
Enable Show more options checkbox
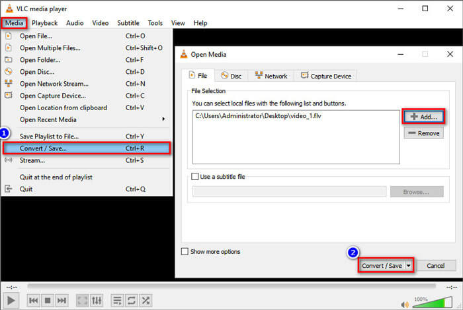pyautogui.click(x=185, y=251)
